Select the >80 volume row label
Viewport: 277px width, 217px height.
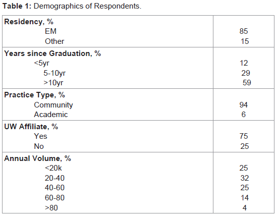(51, 208)
